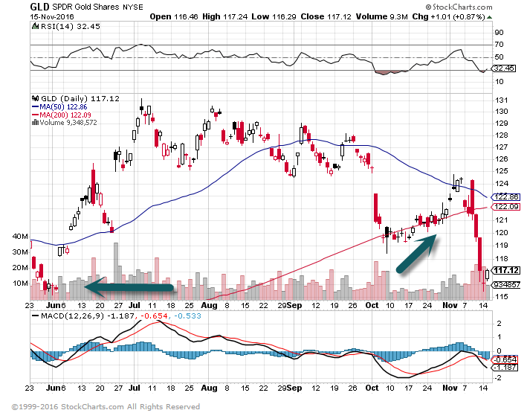This screenshot has width=527, height=413.
Task: Click the 1999-2016 StockCharts.com copyright footer
Action: coord(106,406)
